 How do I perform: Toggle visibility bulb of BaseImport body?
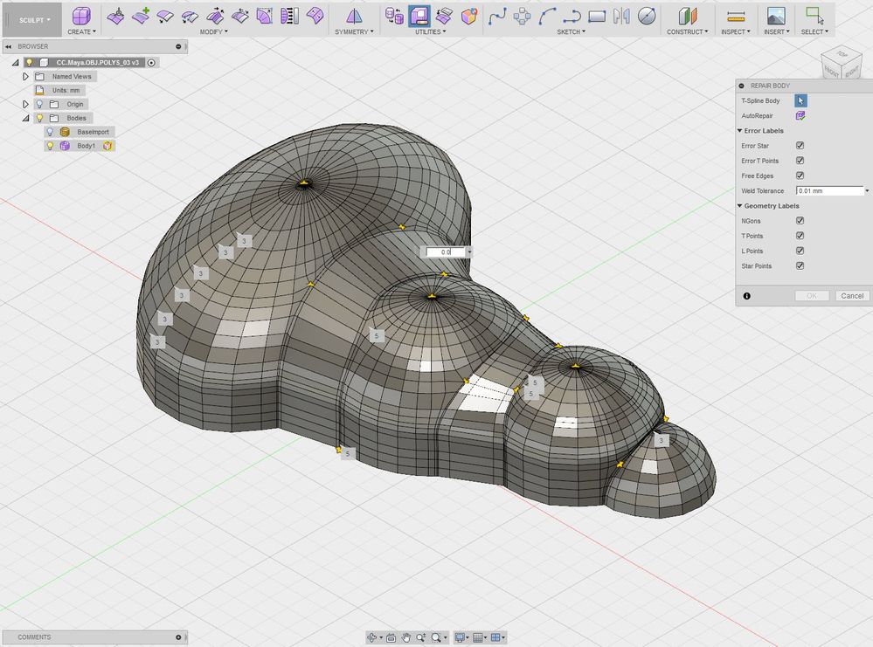click(x=50, y=132)
